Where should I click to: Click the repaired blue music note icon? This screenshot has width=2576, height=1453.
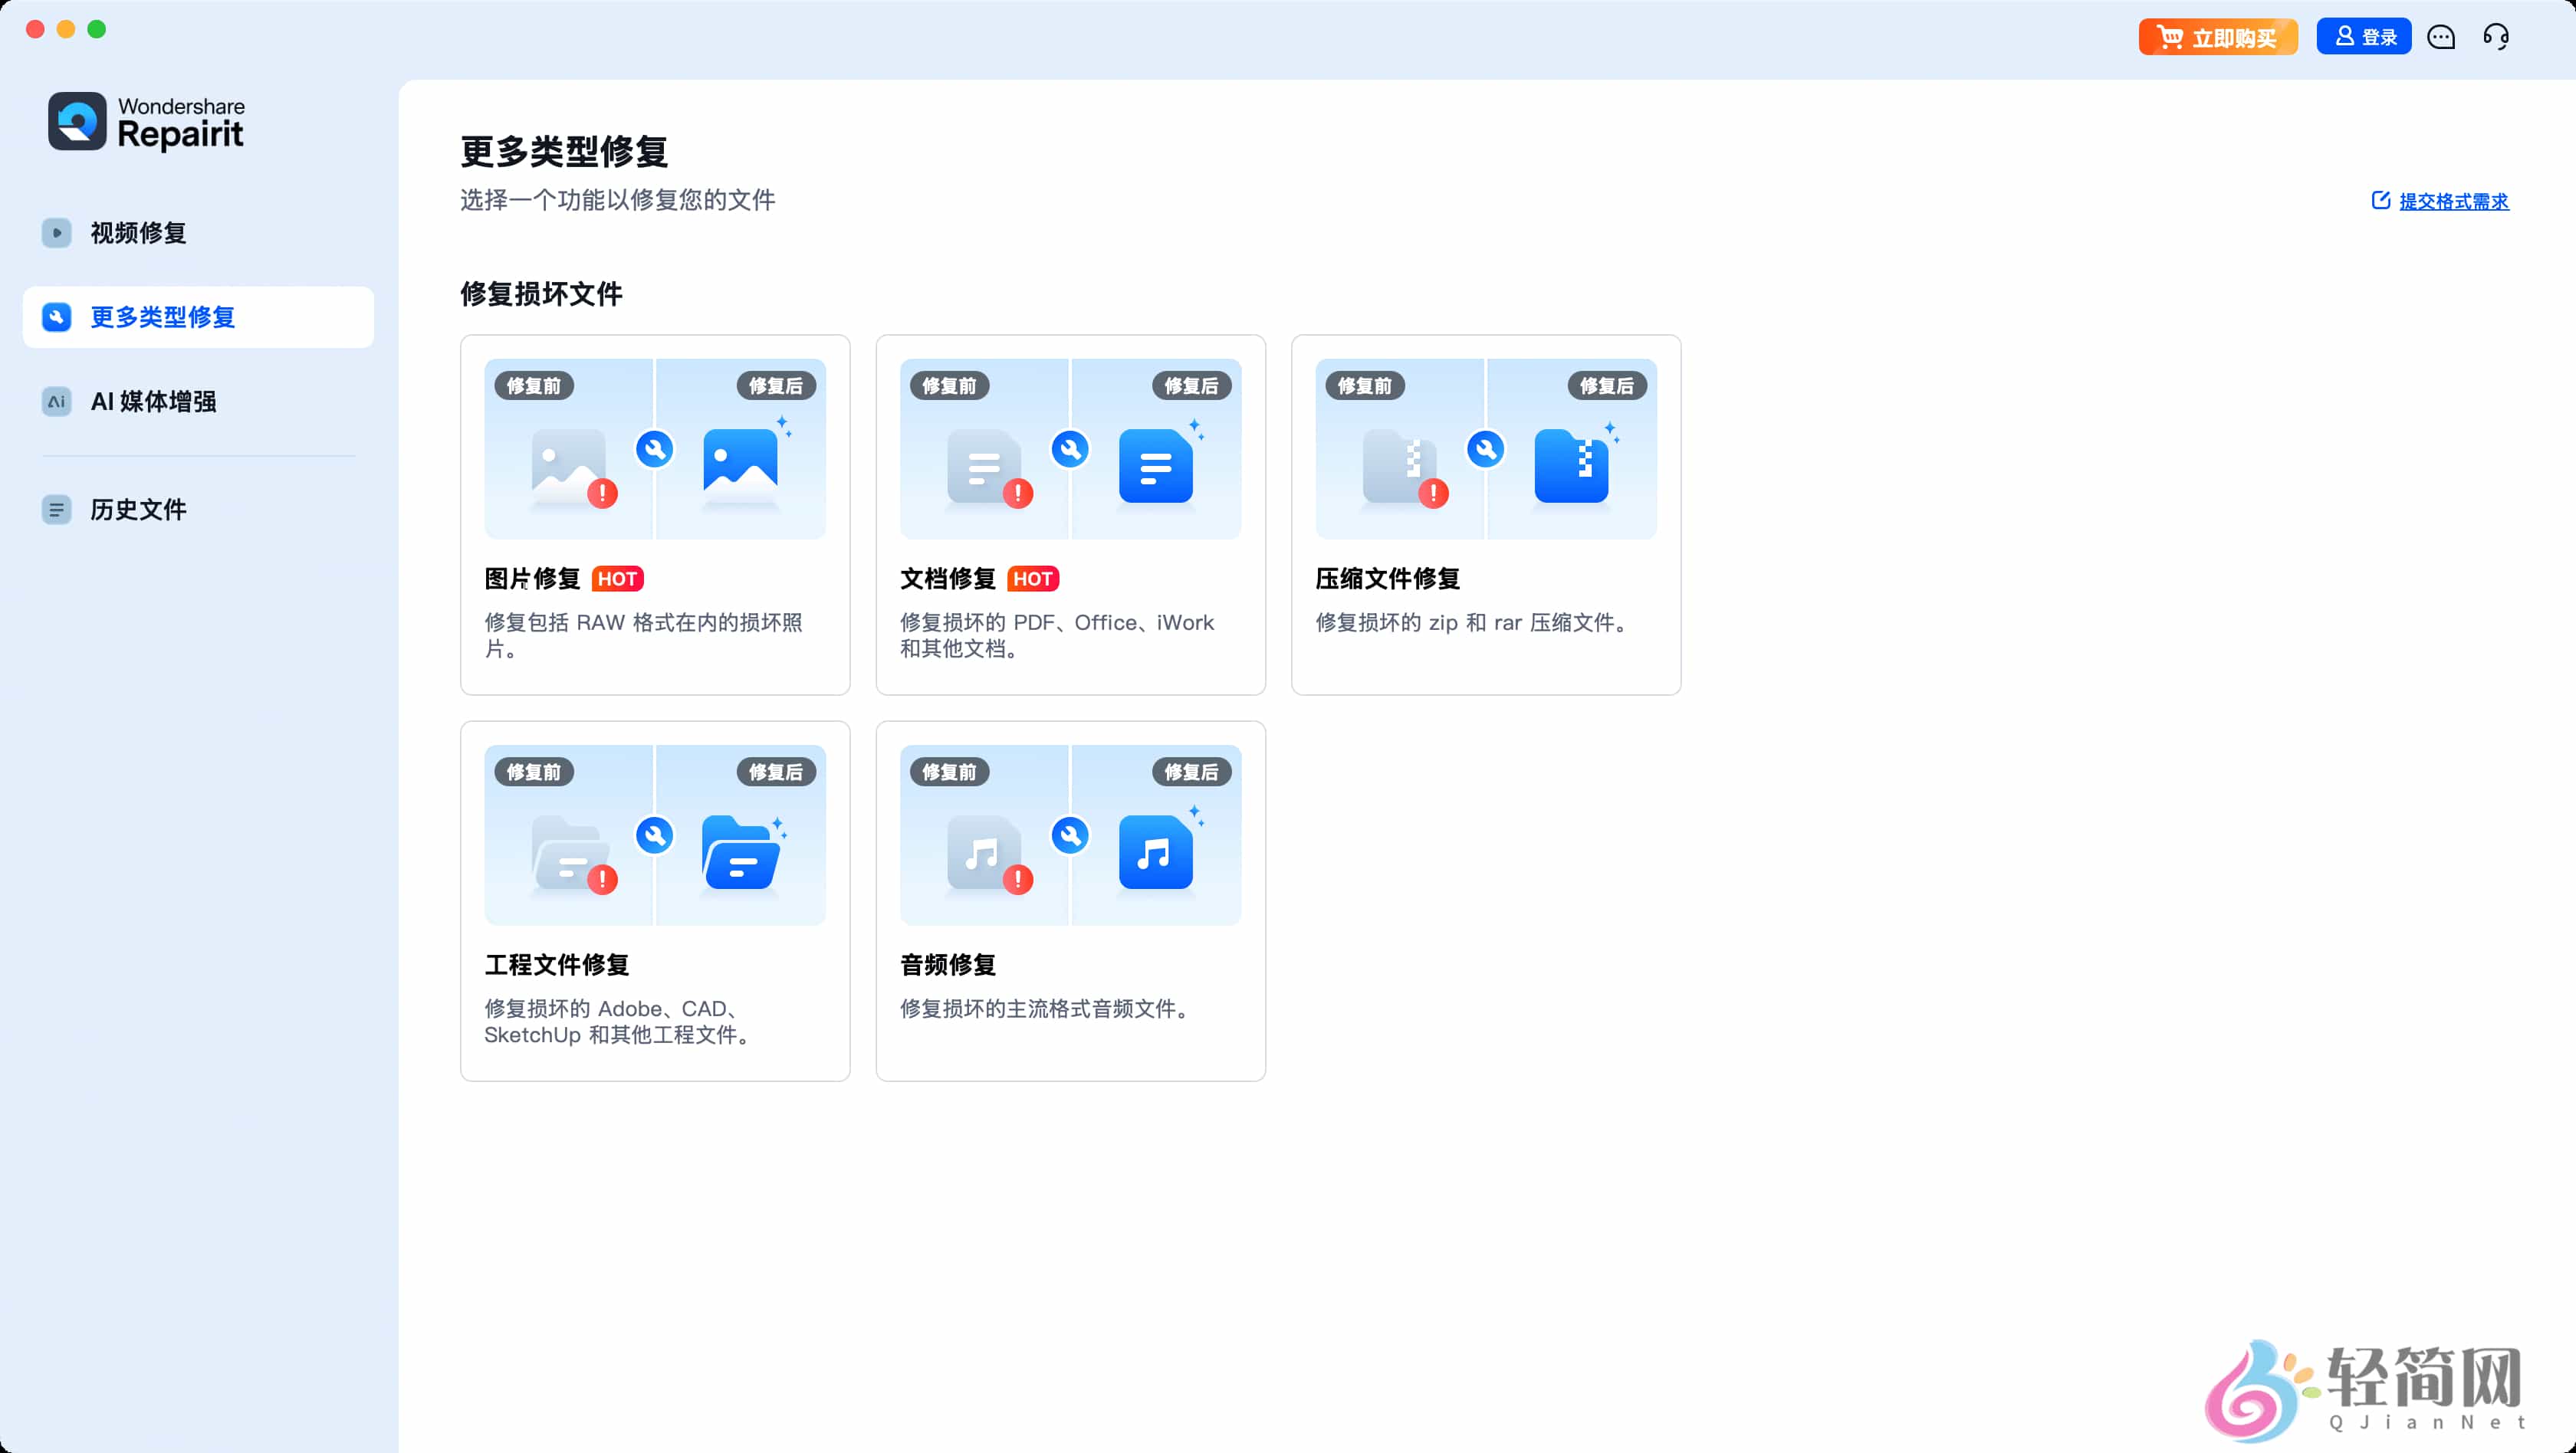click(x=1155, y=851)
